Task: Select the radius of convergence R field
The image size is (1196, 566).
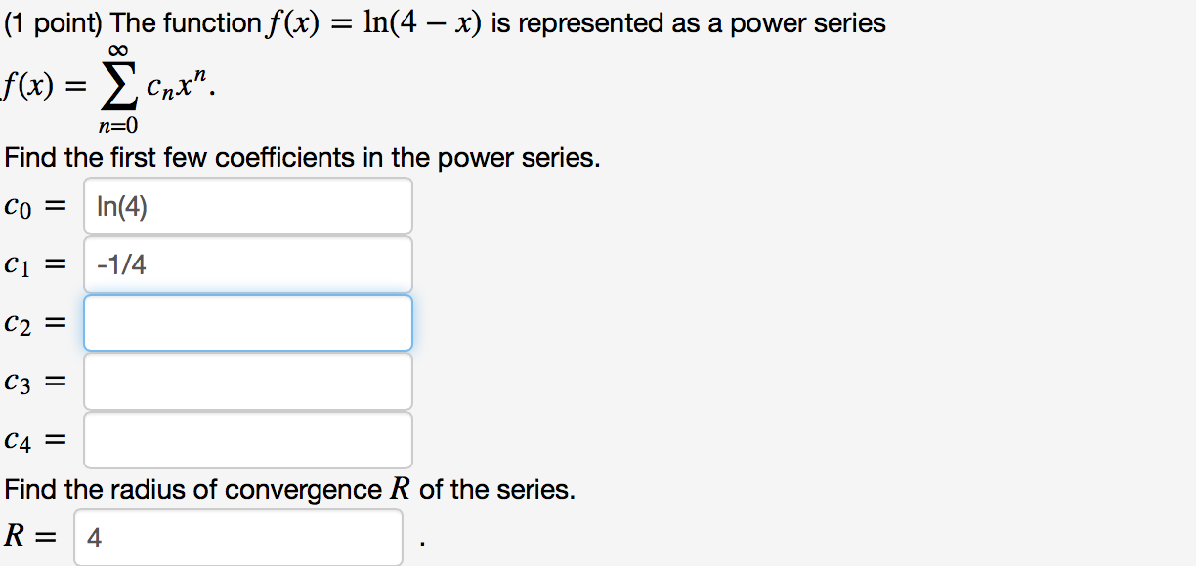Action: (x=237, y=537)
